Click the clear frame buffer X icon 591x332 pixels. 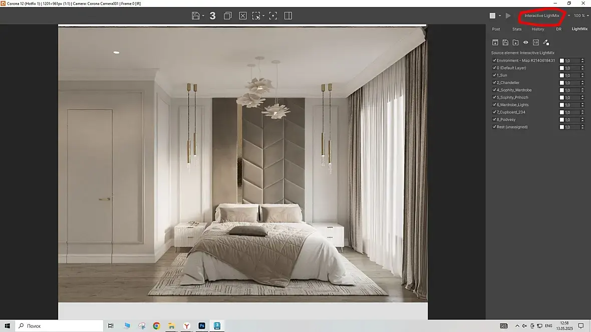(243, 16)
